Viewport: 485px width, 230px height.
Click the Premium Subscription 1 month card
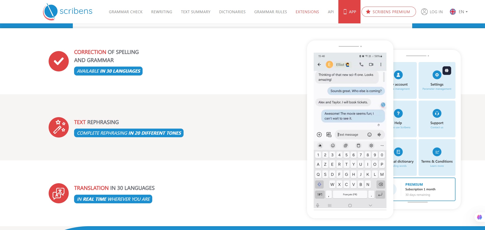pyautogui.click(x=424, y=189)
